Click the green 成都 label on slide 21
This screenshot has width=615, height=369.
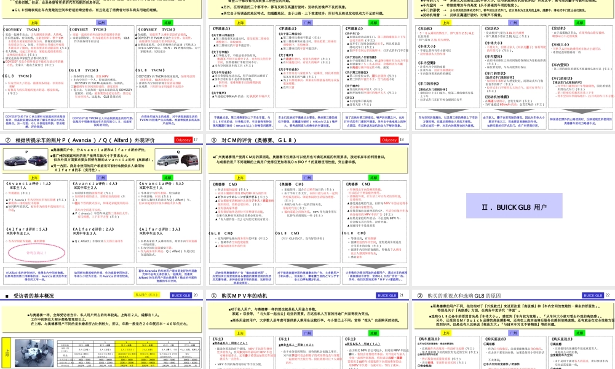click(374, 333)
